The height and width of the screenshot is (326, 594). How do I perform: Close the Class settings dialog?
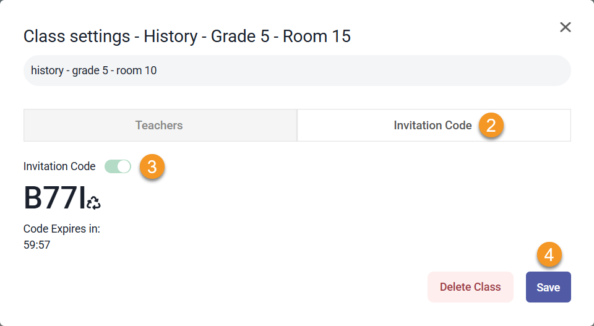565,27
